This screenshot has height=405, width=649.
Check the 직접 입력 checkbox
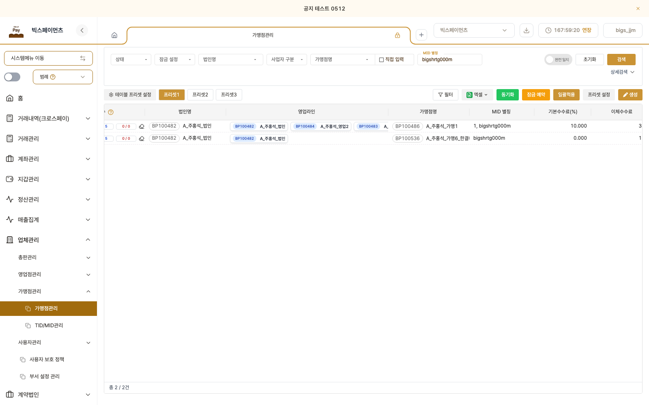point(381,60)
